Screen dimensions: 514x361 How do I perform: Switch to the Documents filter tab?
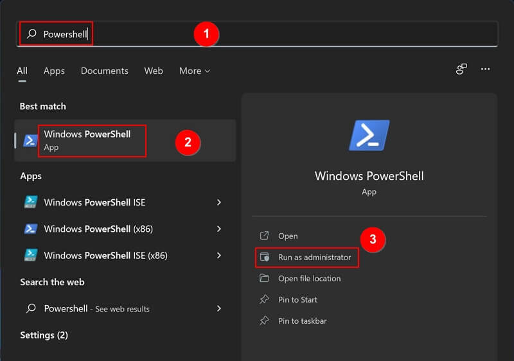(x=105, y=71)
